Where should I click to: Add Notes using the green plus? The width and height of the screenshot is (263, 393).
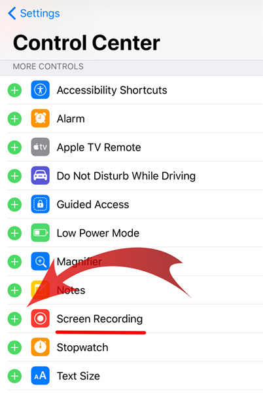coord(14,290)
